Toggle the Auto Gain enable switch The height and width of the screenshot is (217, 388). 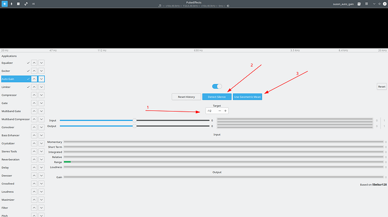217,86
